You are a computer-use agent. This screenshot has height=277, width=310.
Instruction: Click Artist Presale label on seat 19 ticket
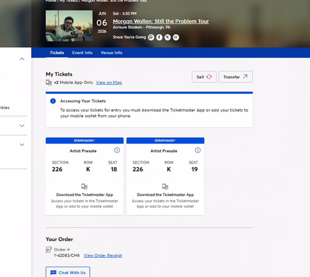coord(164,151)
